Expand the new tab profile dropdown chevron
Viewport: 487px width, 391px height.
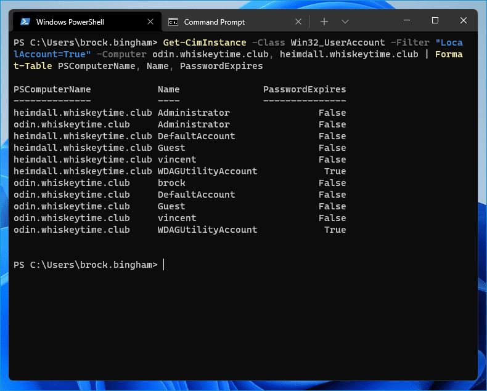pyautogui.click(x=345, y=22)
